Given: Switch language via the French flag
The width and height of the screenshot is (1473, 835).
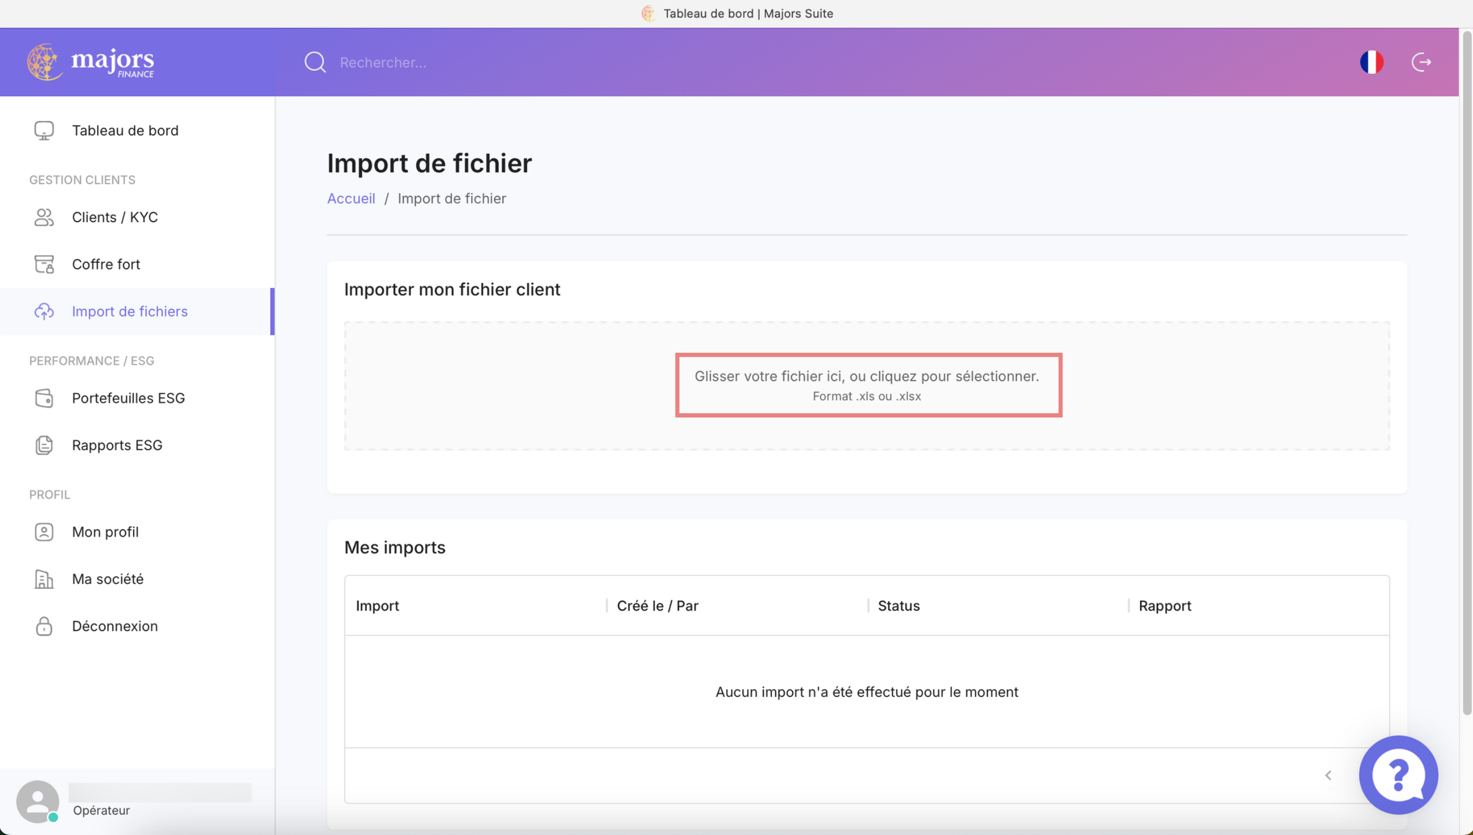Looking at the screenshot, I should (x=1371, y=62).
